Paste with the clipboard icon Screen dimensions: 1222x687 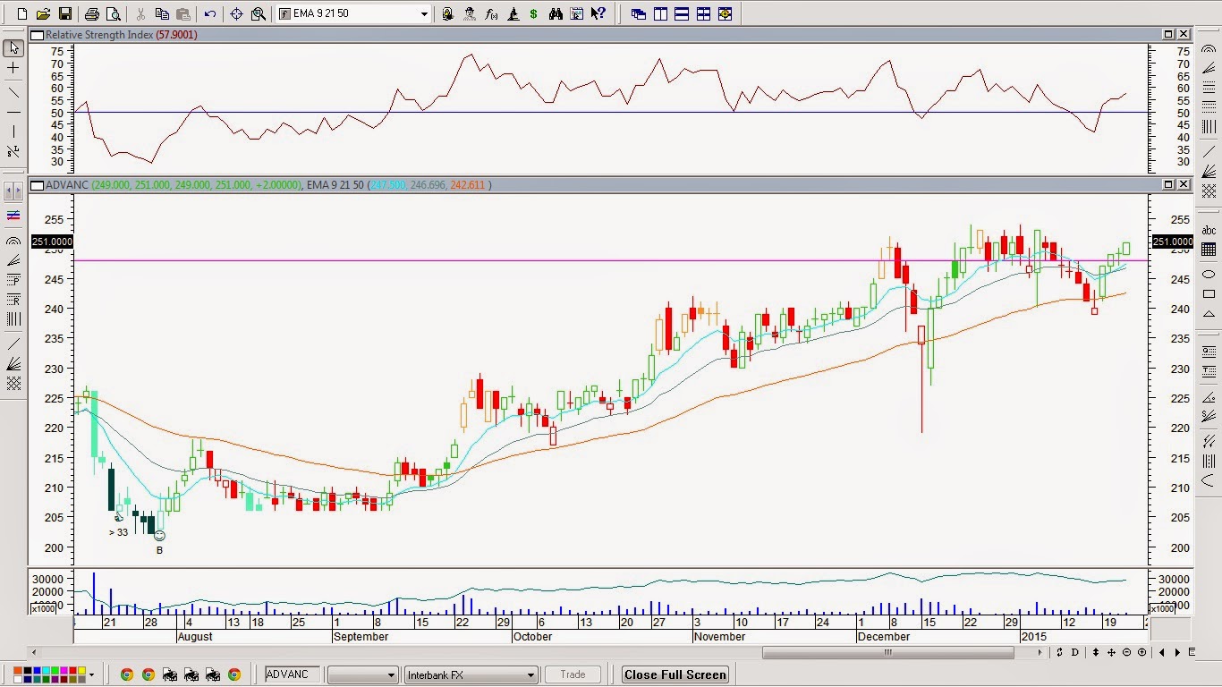coord(182,14)
